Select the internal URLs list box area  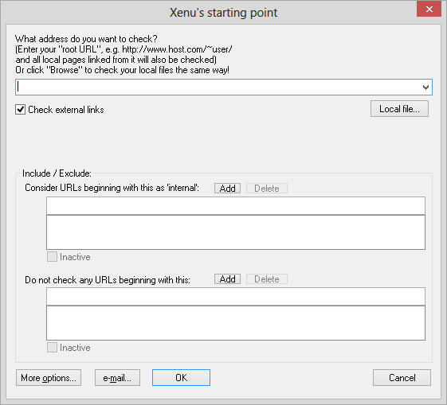pos(236,232)
